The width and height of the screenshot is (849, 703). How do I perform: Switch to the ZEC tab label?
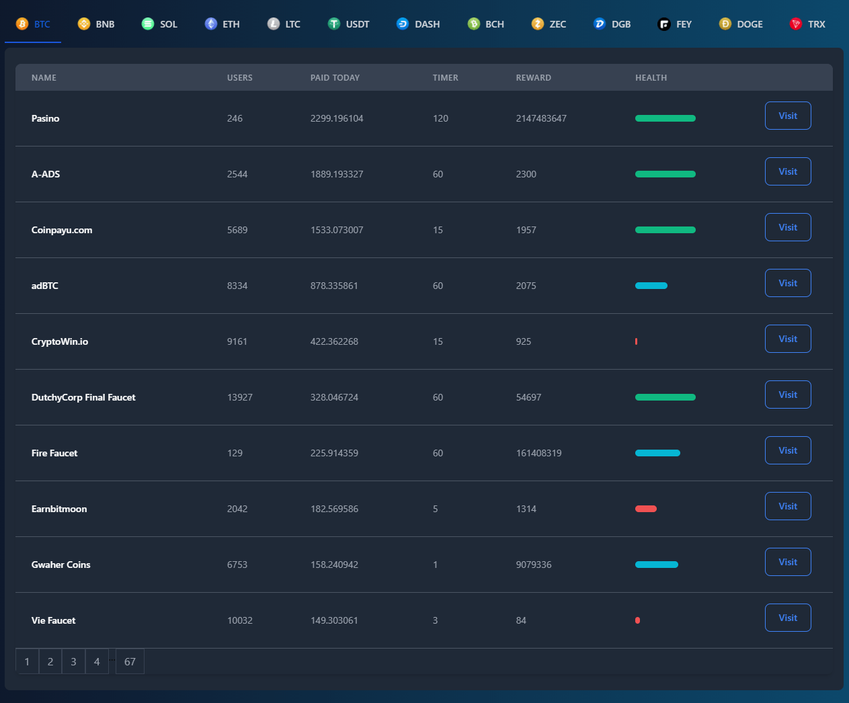(x=558, y=24)
